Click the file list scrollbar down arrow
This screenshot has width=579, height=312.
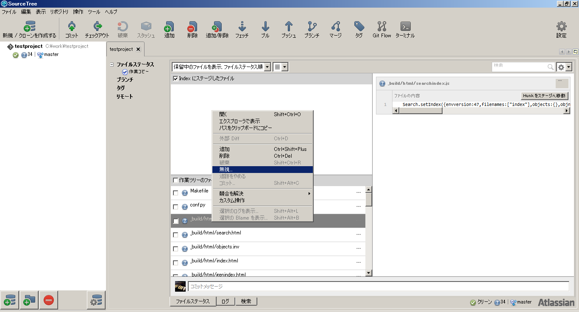(369, 273)
